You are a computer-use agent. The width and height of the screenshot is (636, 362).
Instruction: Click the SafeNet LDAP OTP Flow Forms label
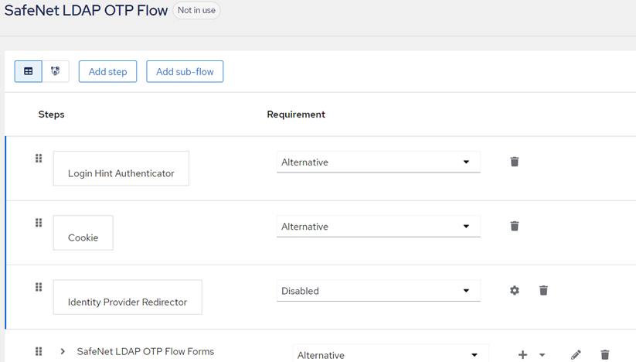(145, 351)
